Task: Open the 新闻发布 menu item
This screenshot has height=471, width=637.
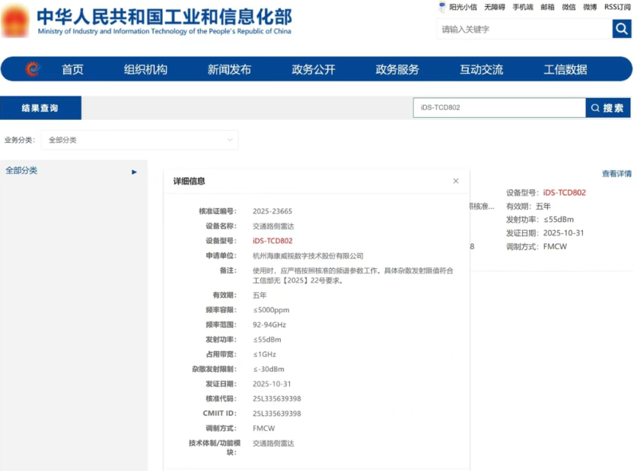Action: click(x=229, y=69)
